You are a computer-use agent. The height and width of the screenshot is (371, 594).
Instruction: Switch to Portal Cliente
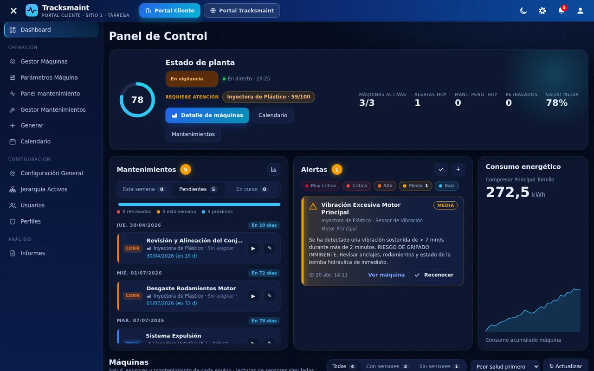170,11
